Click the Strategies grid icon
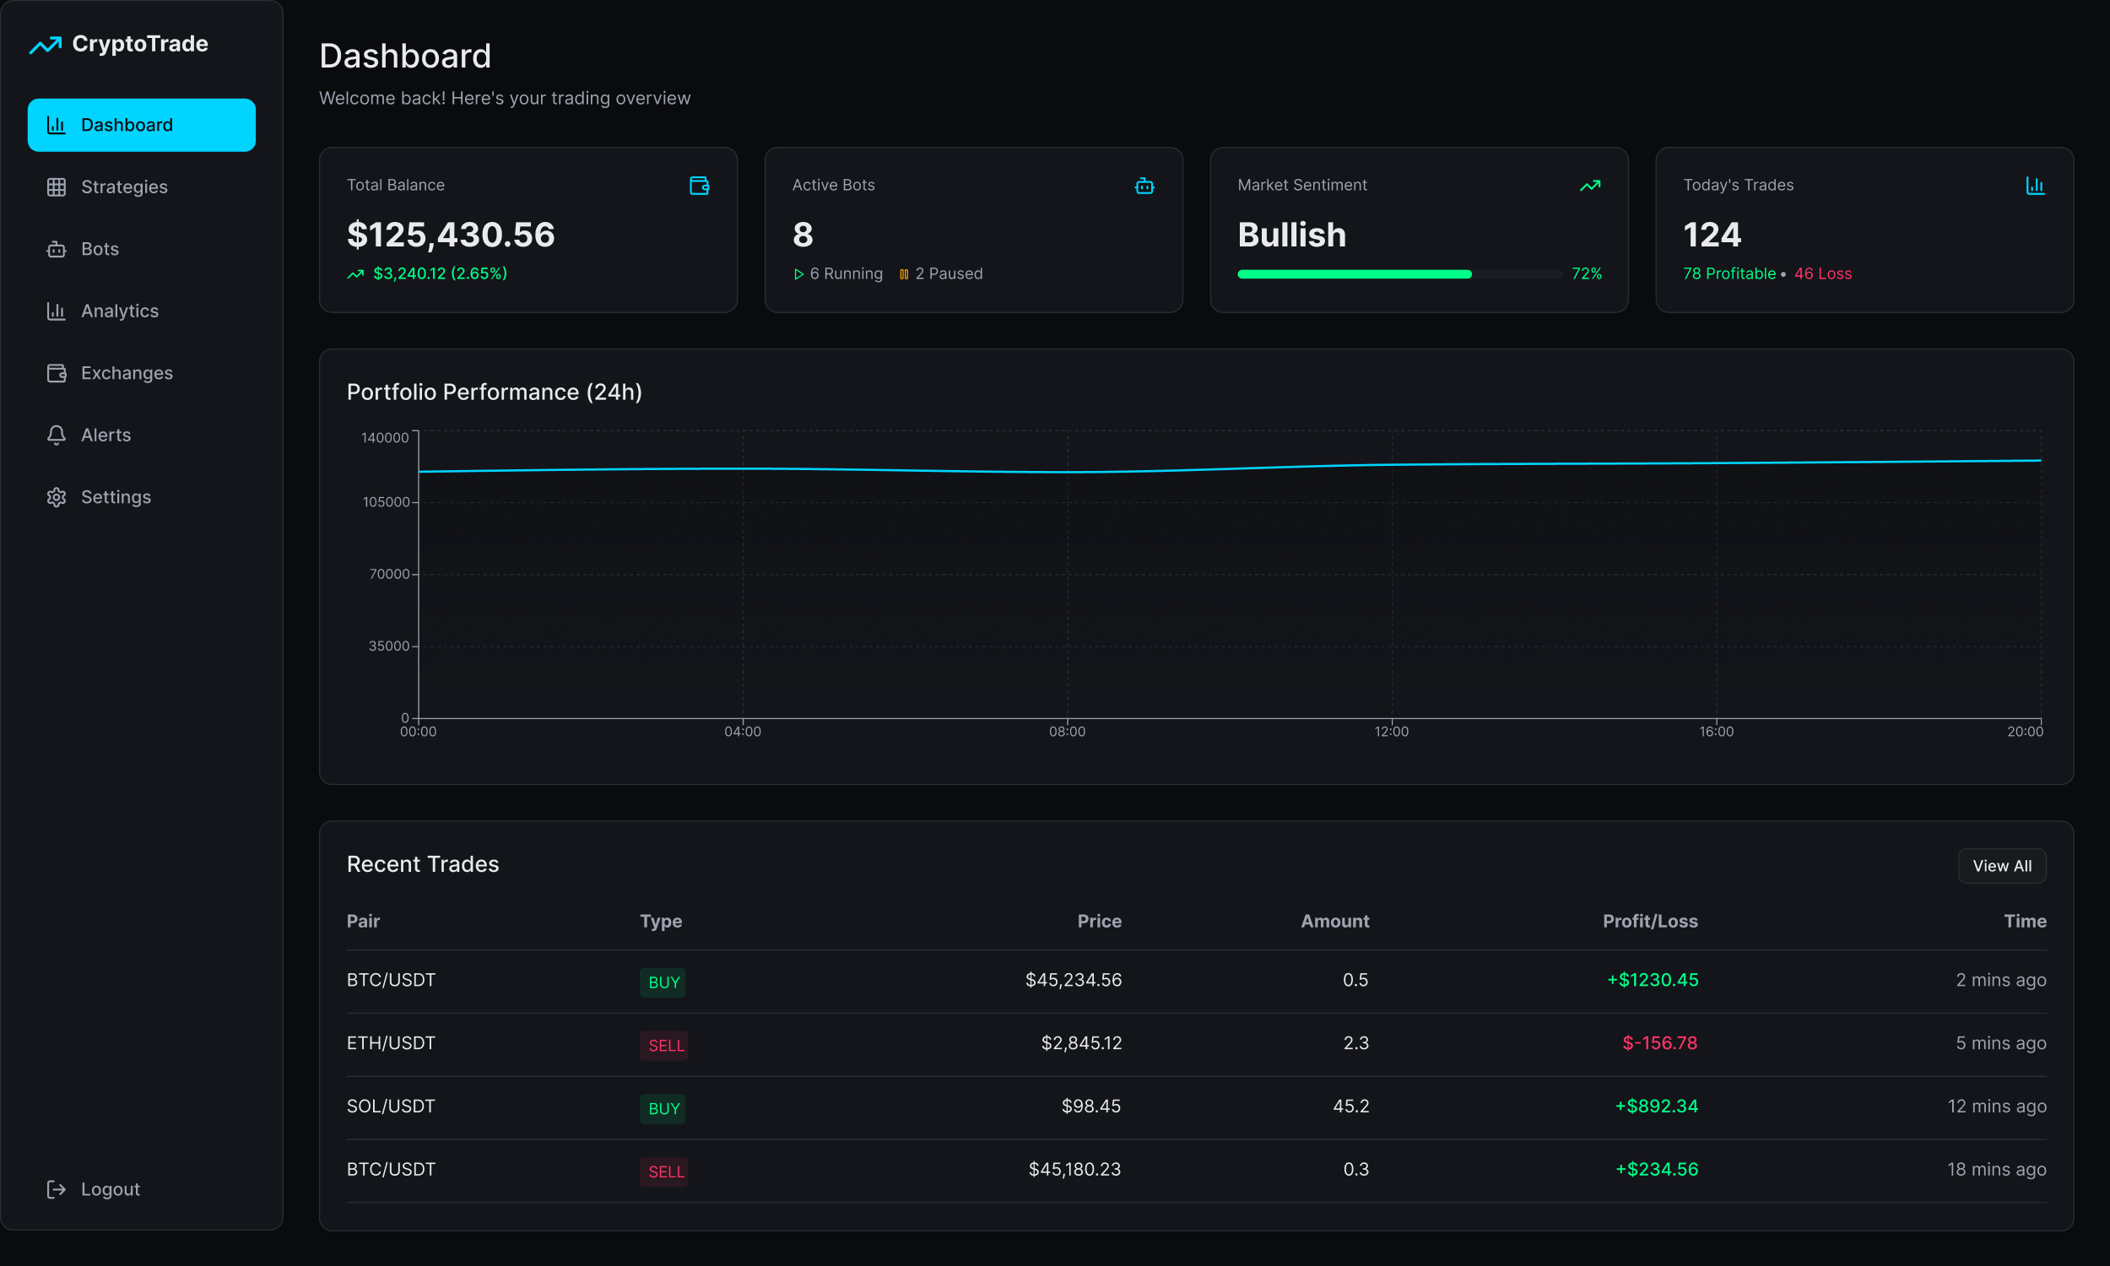 pyautogui.click(x=57, y=187)
